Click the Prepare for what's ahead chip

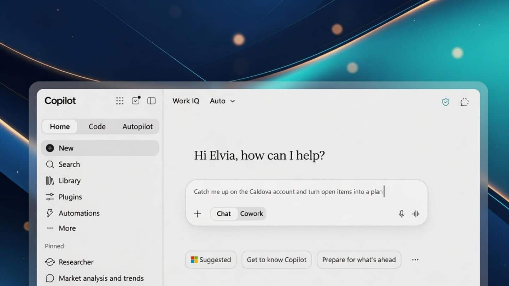point(359,260)
